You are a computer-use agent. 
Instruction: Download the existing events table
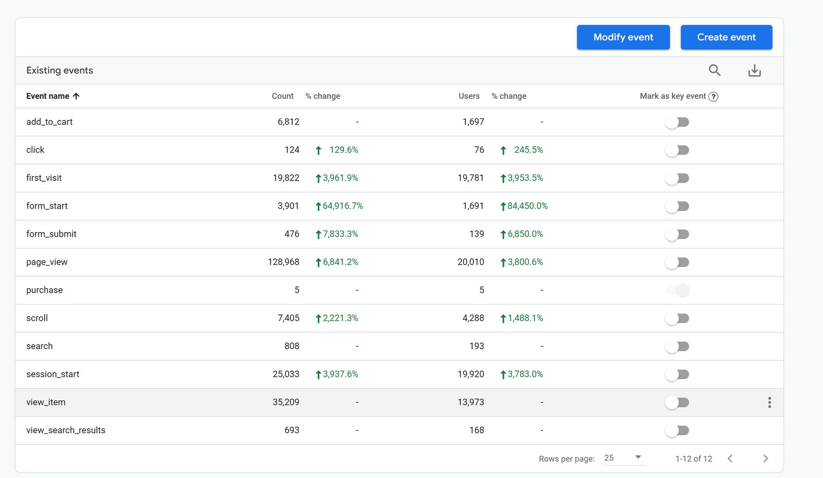755,70
